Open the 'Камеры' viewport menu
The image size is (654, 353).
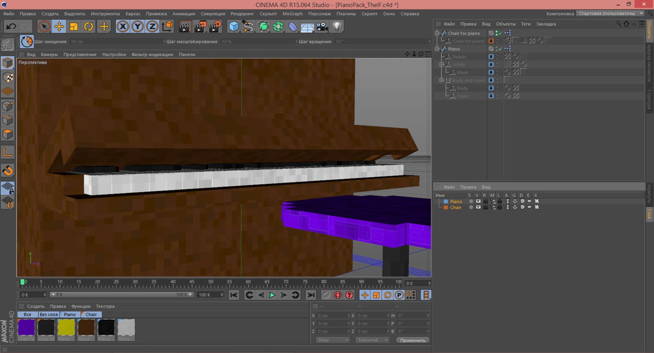click(49, 54)
